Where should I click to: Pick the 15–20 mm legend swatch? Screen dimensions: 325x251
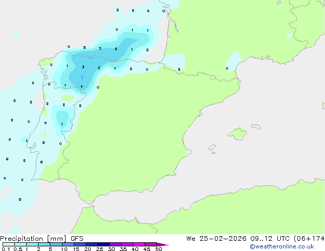coord(79,244)
